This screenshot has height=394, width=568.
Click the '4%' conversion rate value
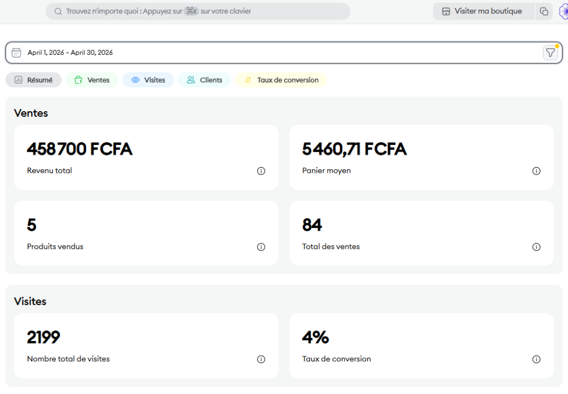pyautogui.click(x=316, y=337)
